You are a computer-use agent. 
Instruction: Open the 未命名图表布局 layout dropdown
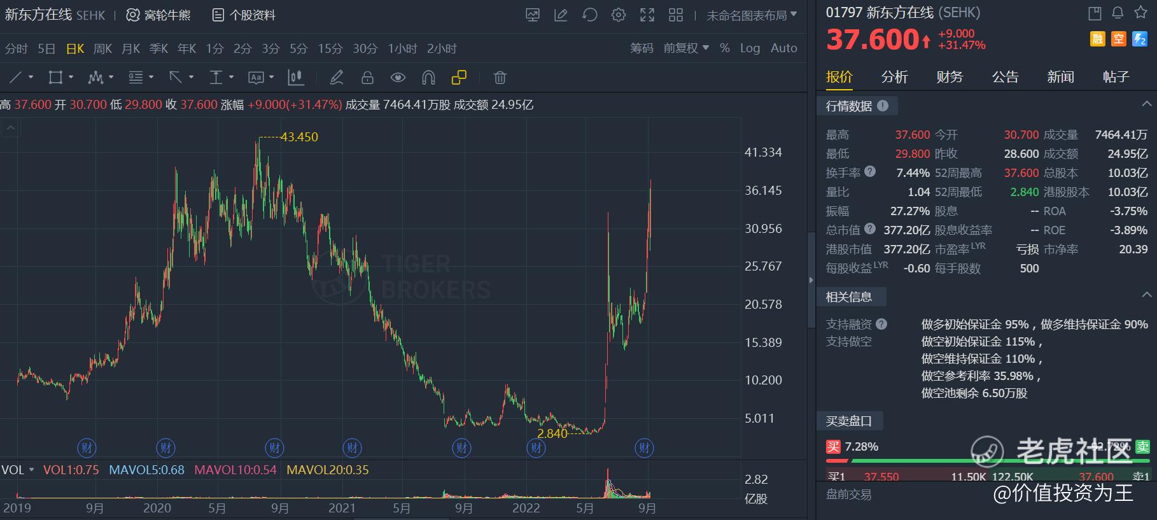point(752,15)
